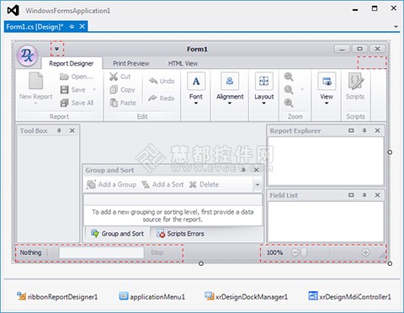Click the Undo arrow button
404x313 pixels.
[162, 81]
